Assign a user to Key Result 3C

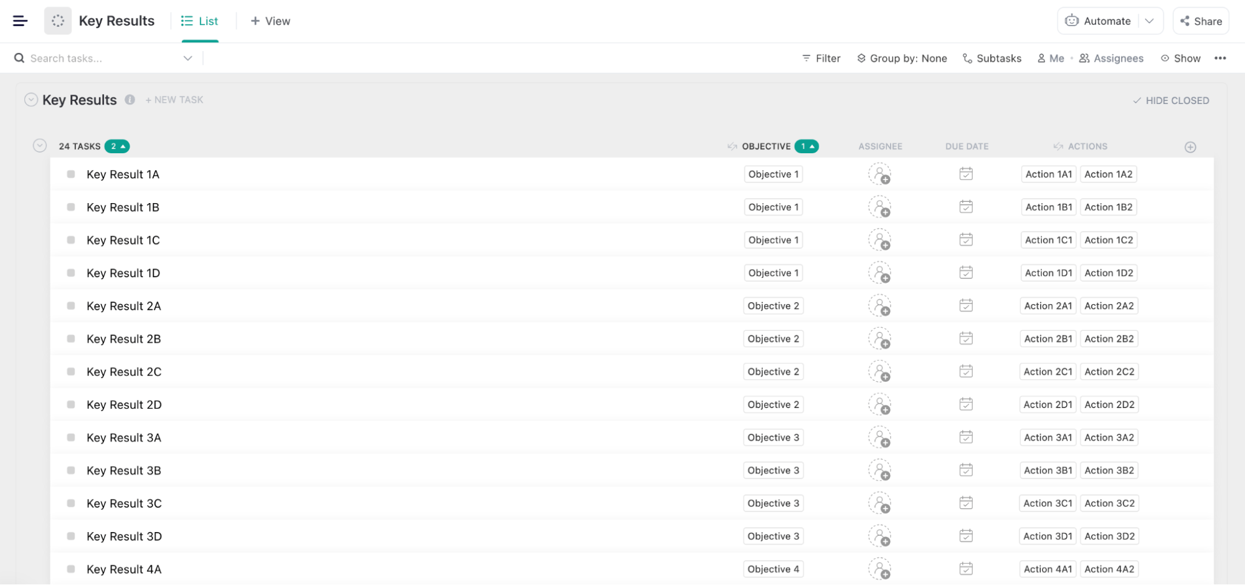click(879, 503)
